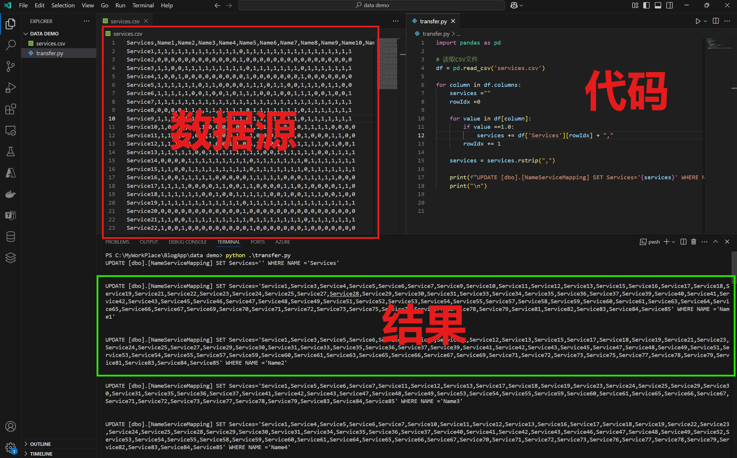Toggle the bottom panel layout button
Viewport: 737px width, 458px height.
coord(658,5)
